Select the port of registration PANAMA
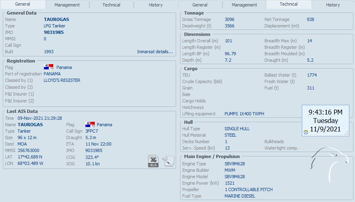Screen dimensions: 355x202 coord(52,74)
